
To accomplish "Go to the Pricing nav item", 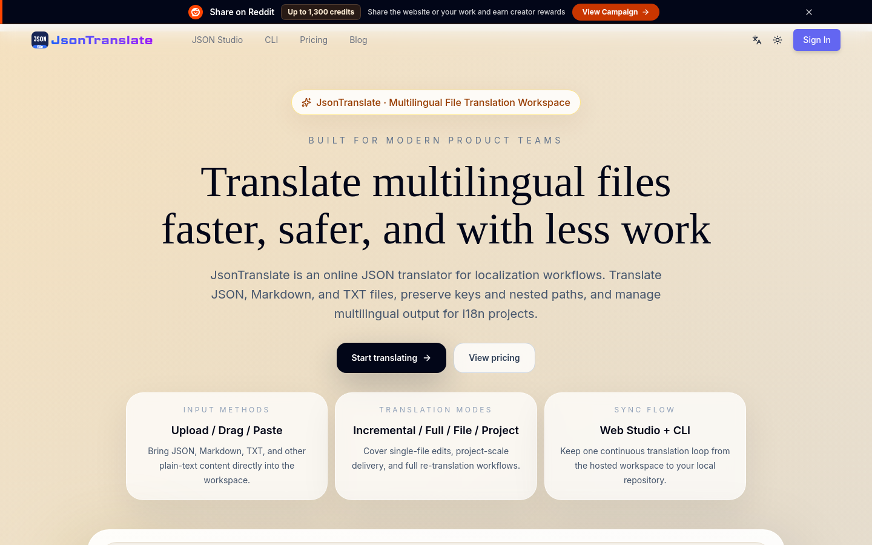I will click(x=314, y=40).
